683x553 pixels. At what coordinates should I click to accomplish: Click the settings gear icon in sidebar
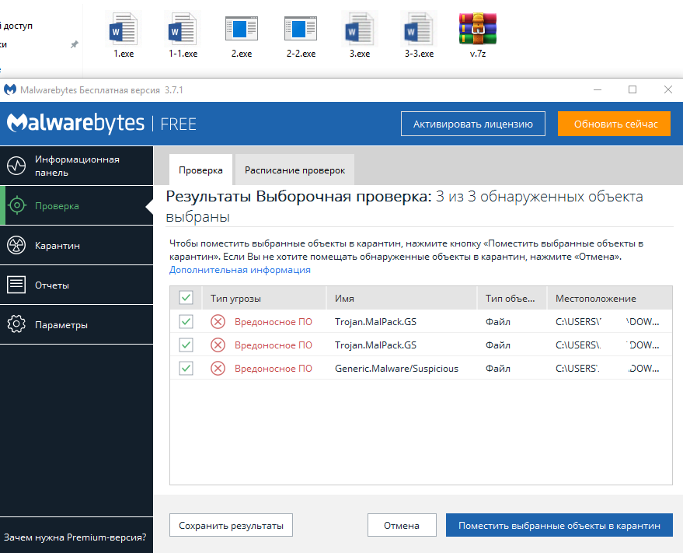click(x=16, y=324)
